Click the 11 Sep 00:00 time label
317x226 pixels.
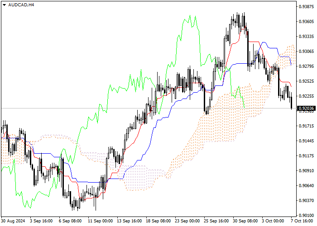tap(101, 221)
